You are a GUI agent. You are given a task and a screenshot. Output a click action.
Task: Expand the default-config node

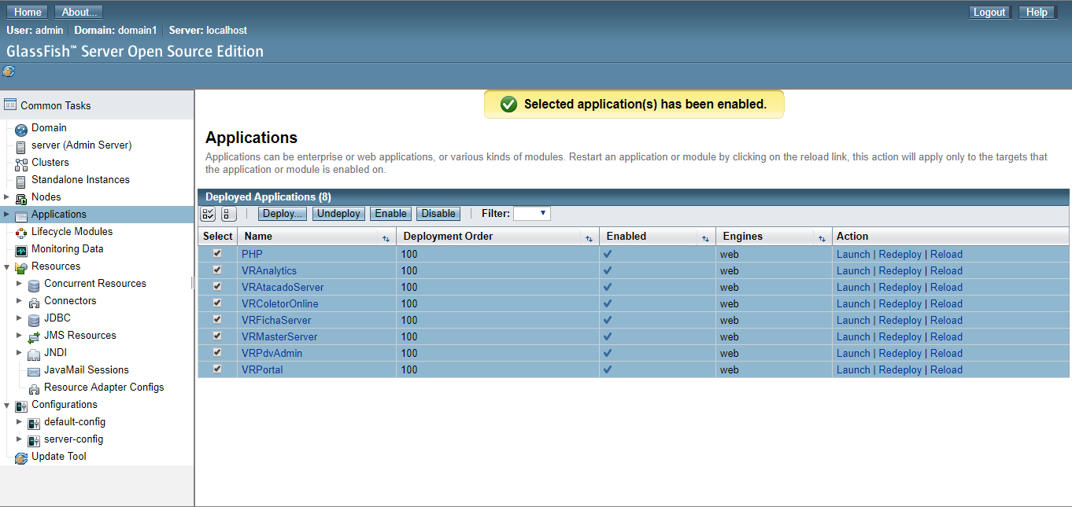point(20,421)
